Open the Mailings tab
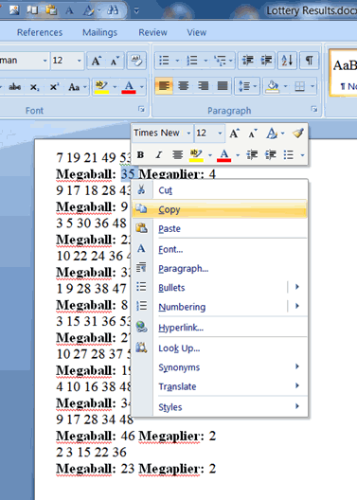Viewport: 357px width, 500px height. pyautogui.click(x=99, y=32)
